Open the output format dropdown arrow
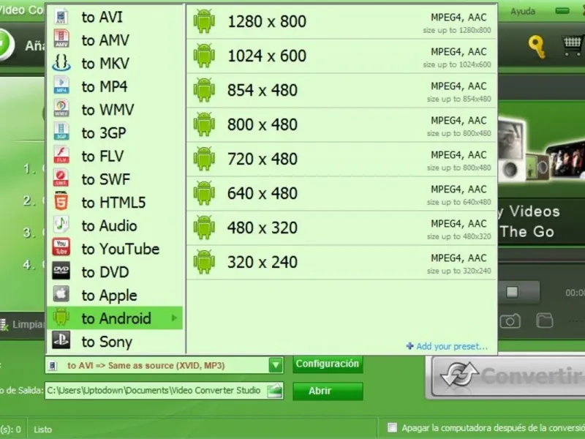 276,365
